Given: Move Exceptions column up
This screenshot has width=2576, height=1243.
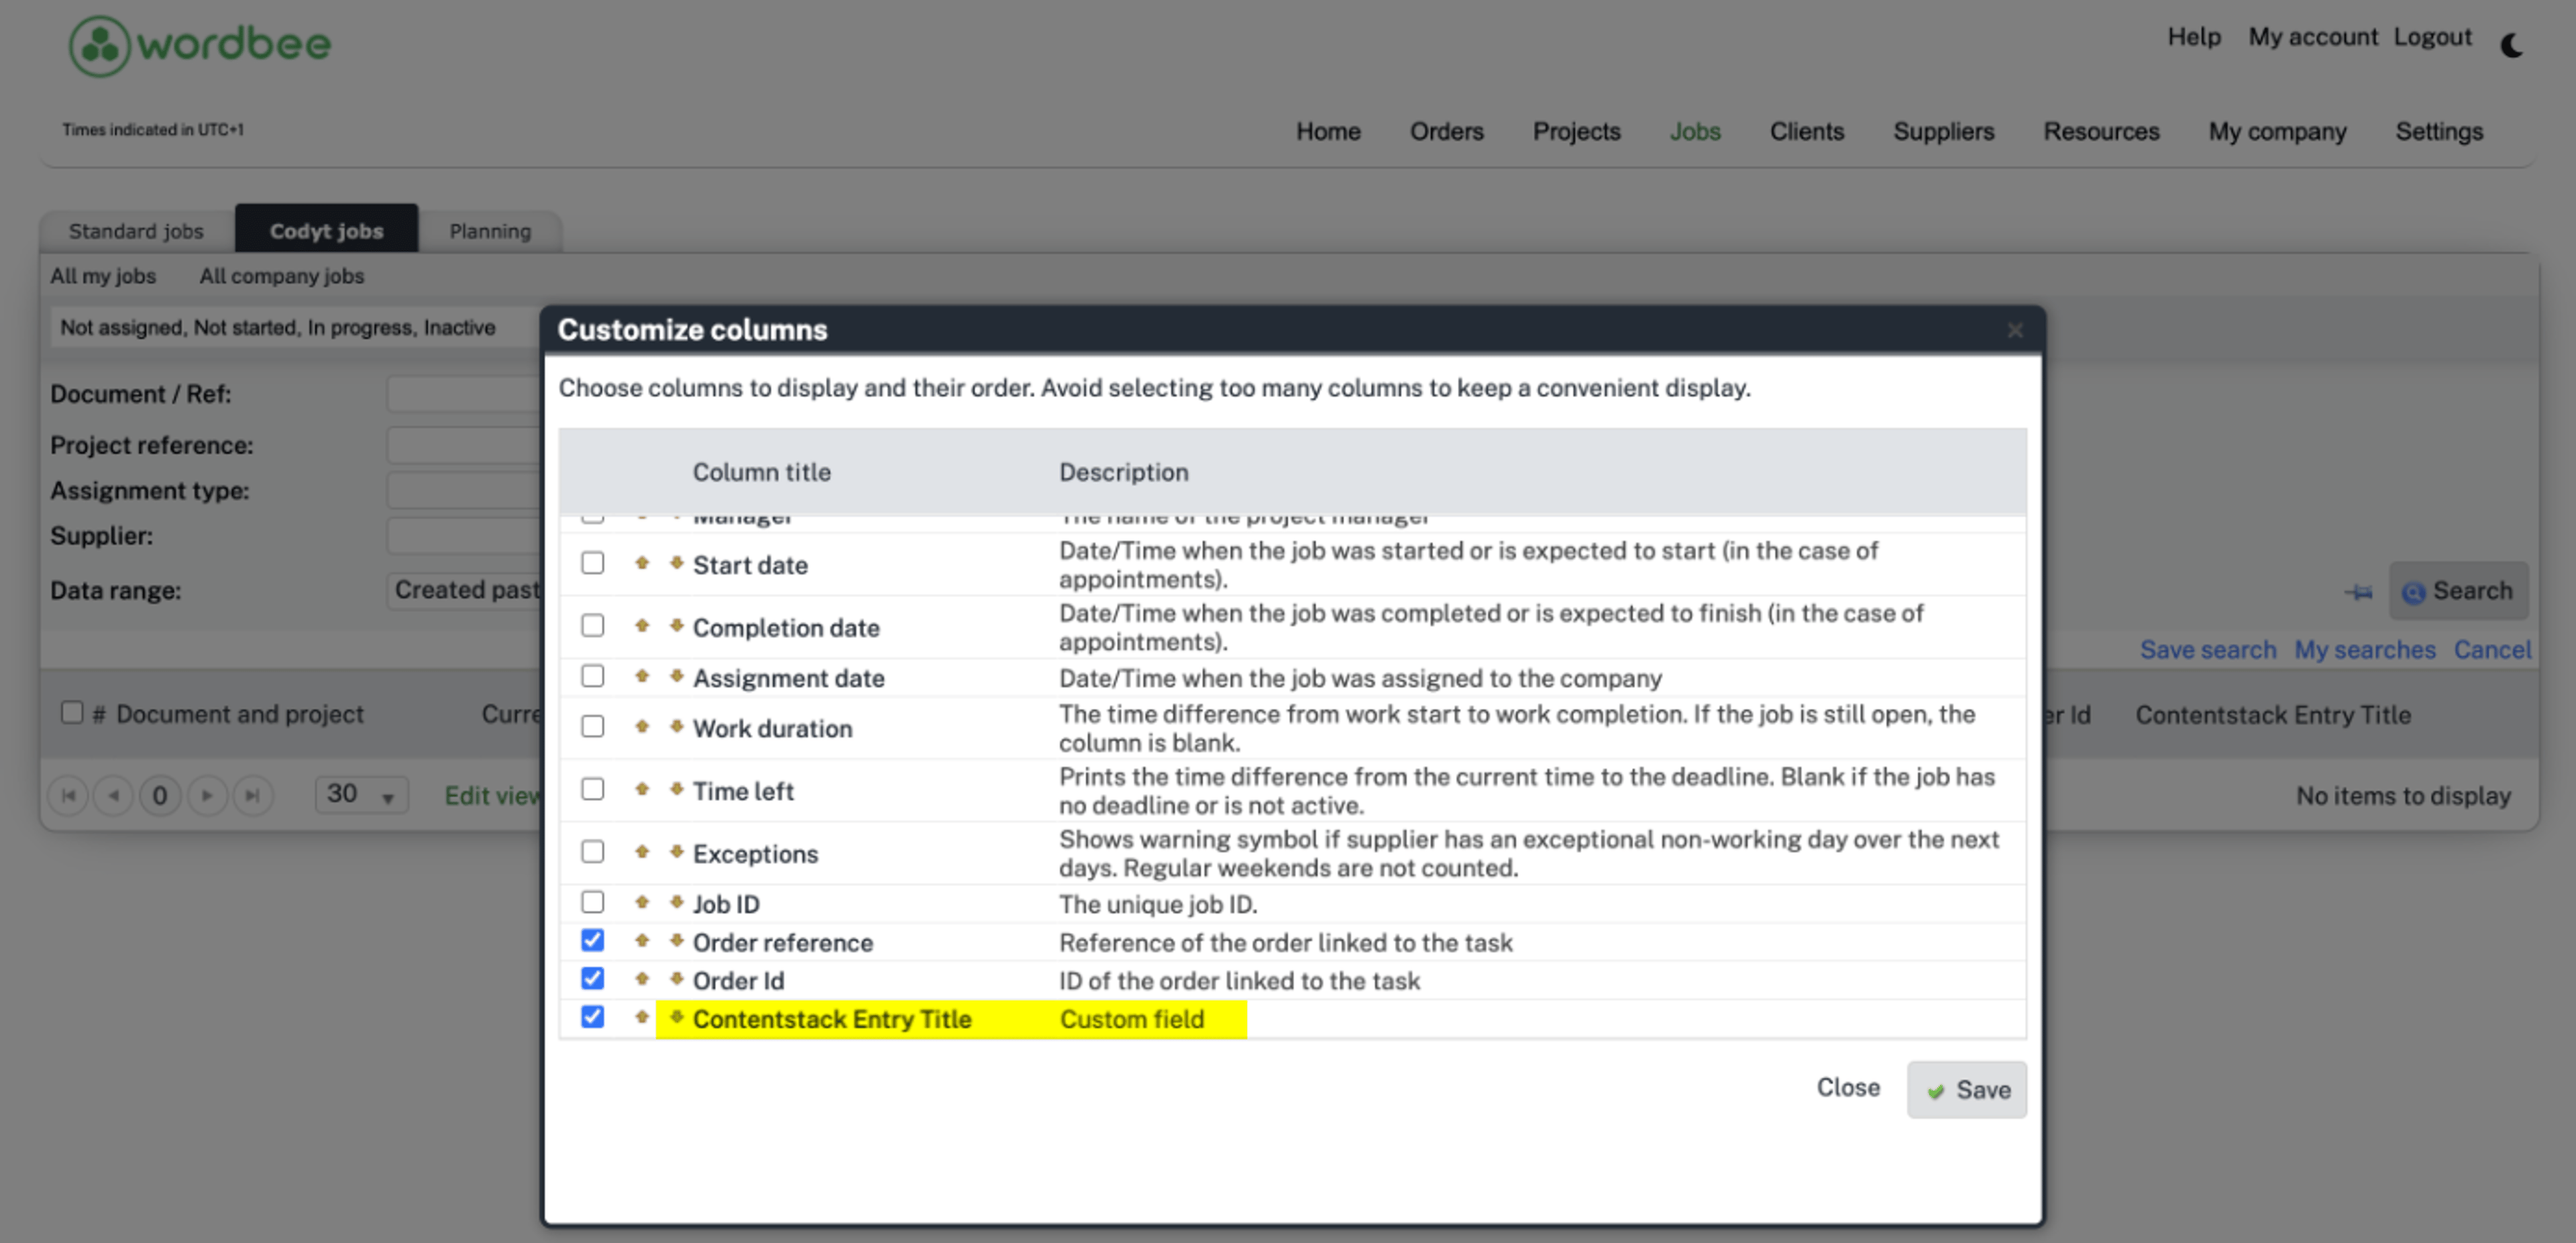Looking at the screenshot, I should coord(642,851).
